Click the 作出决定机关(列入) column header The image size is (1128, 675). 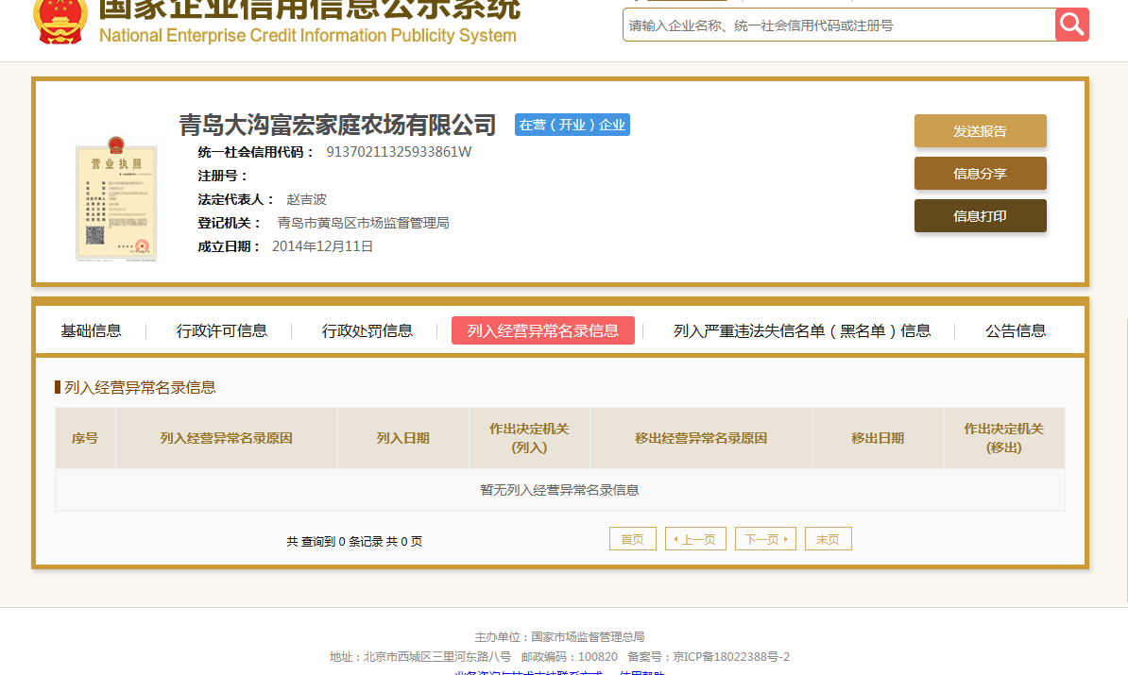[x=529, y=438]
